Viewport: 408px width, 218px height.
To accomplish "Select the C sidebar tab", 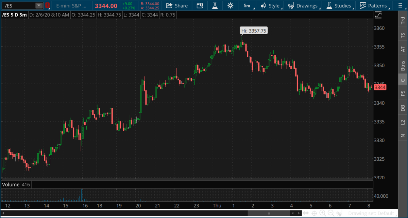I will point(403,80).
